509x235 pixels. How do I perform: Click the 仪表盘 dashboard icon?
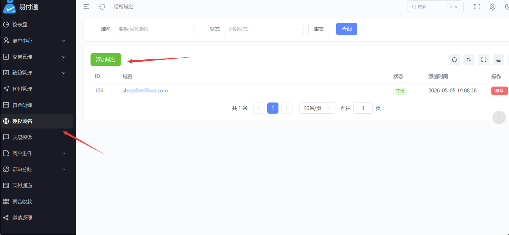point(6,25)
